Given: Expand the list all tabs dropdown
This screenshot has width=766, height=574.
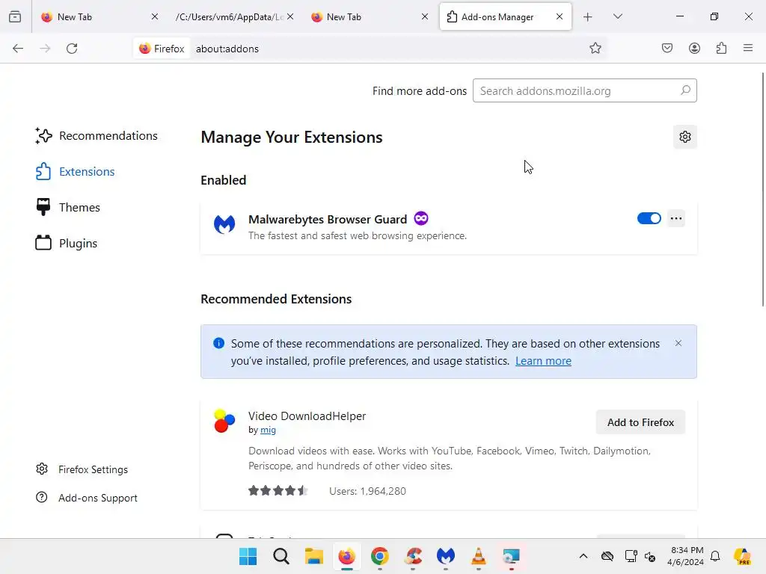Looking at the screenshot, I should point(617,16).
